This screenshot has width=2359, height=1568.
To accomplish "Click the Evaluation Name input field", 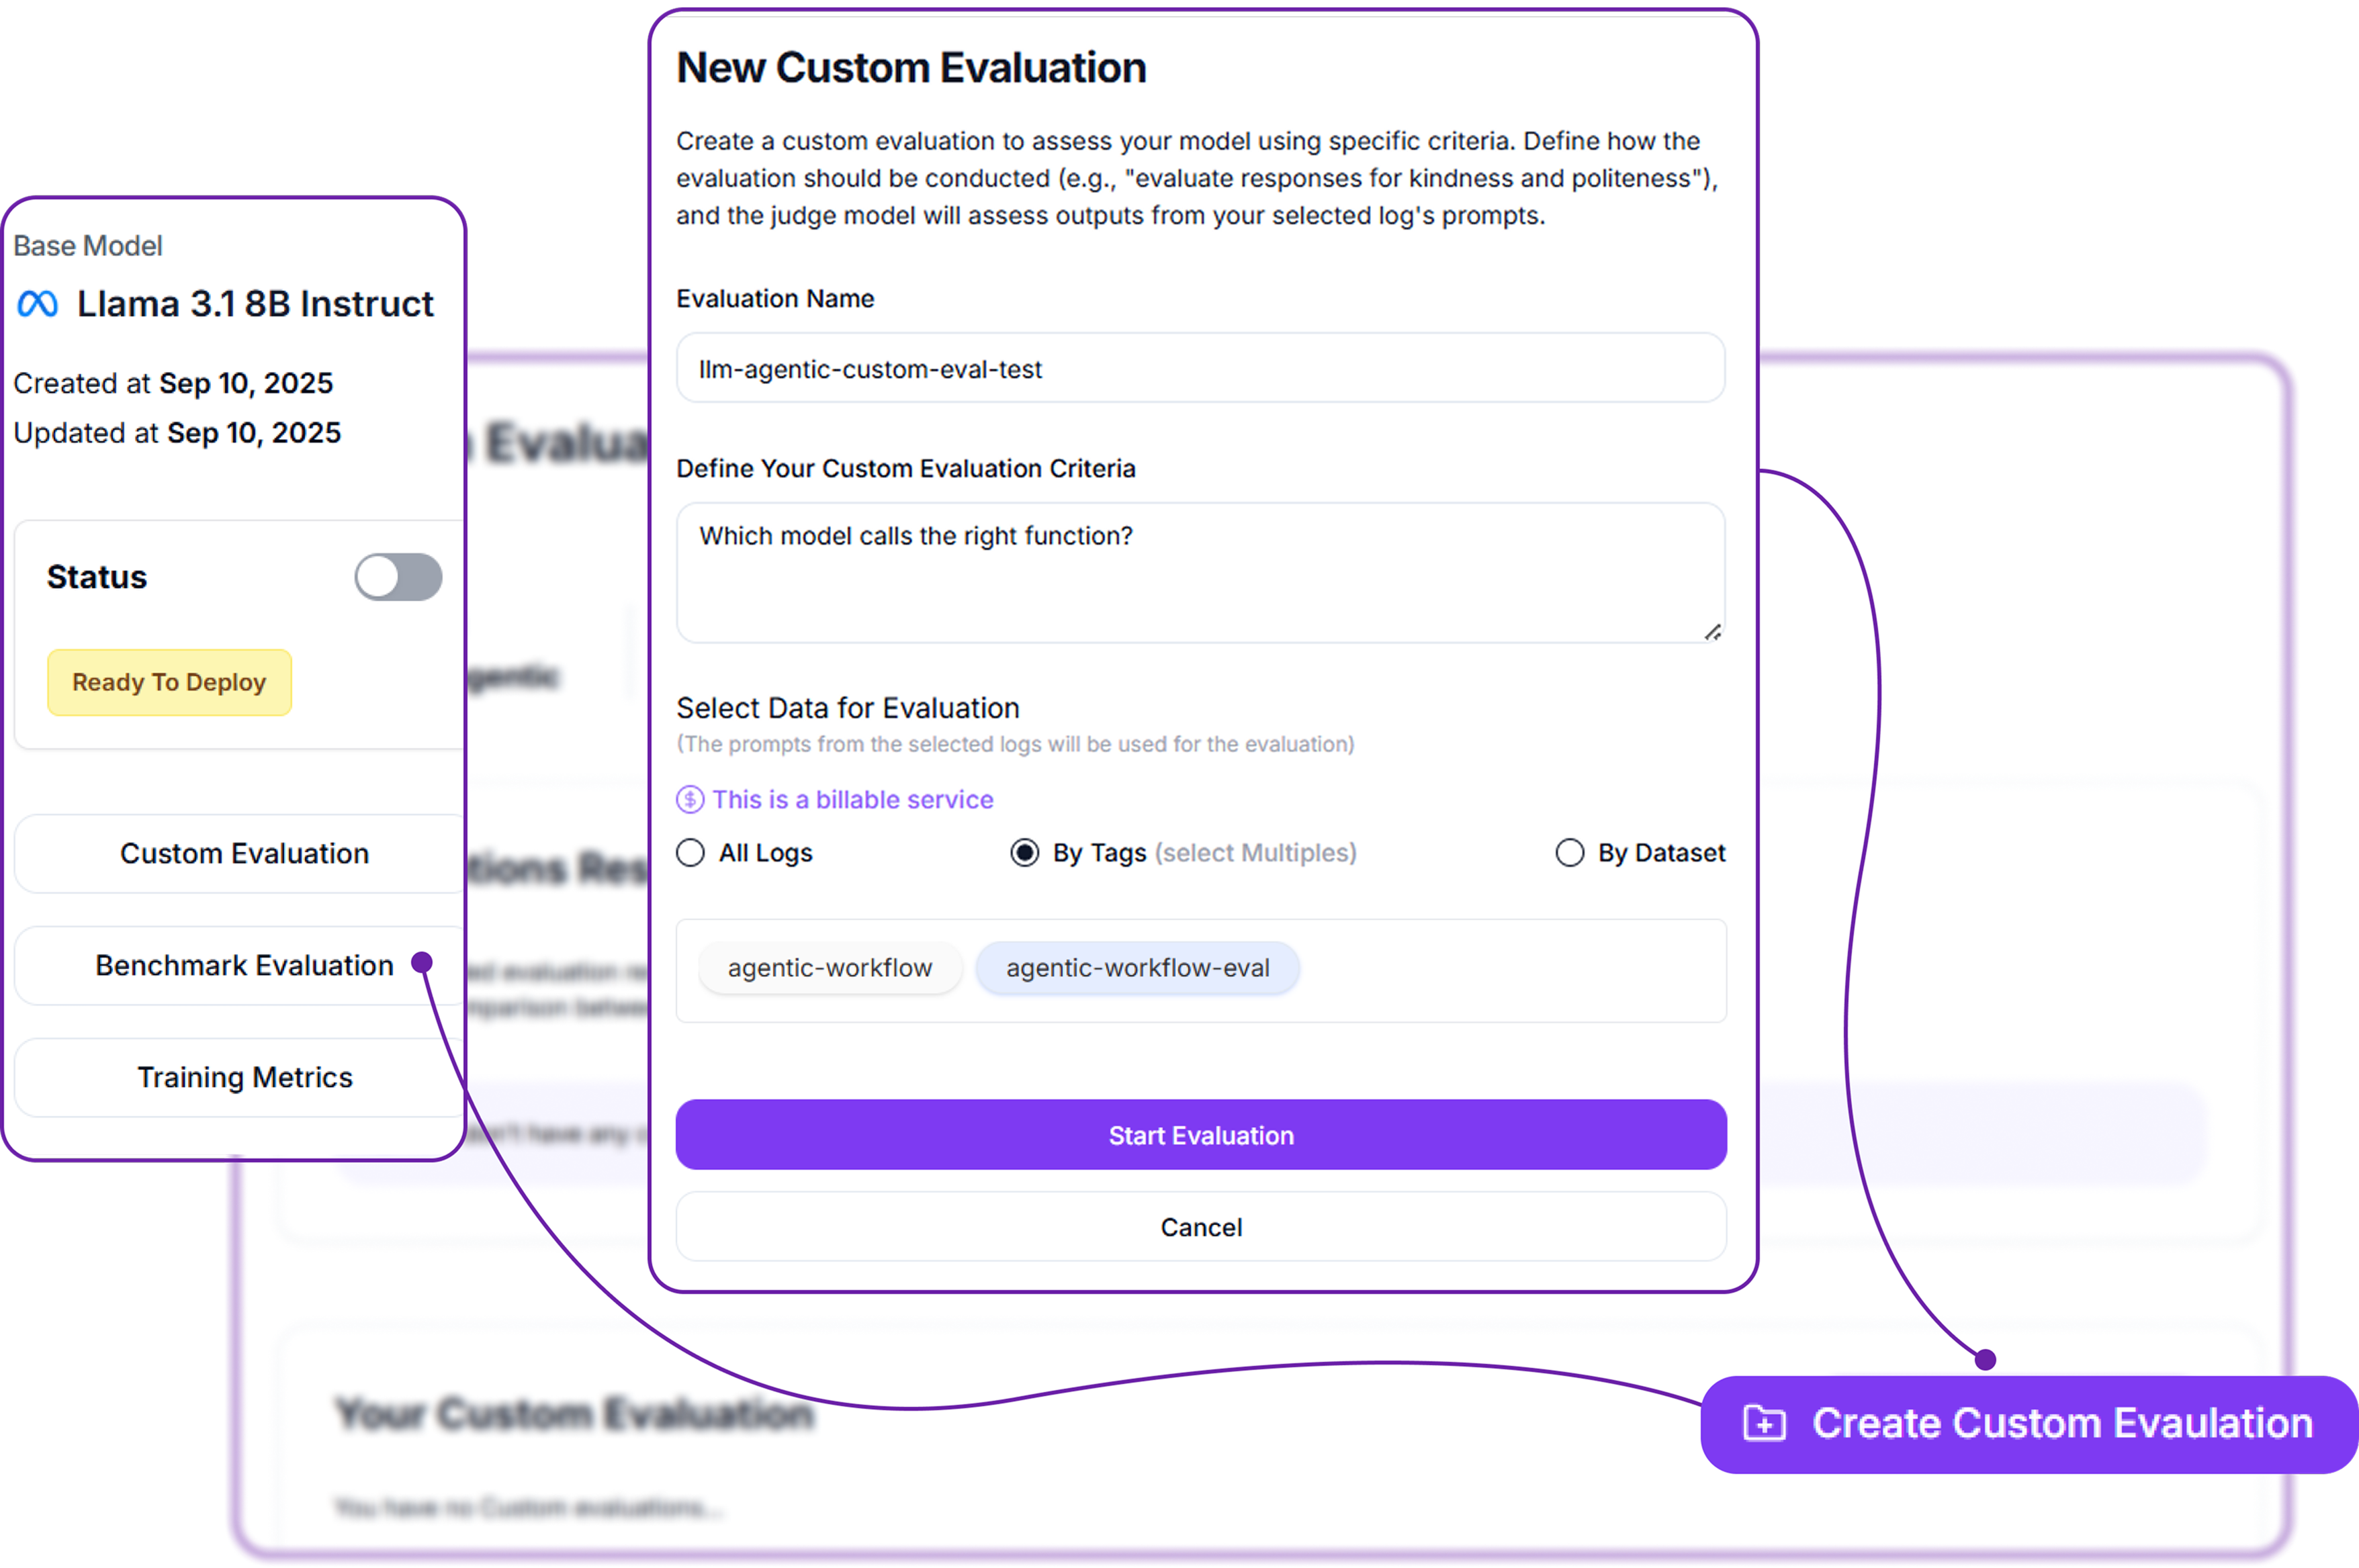I will [x=1200, y=369].
